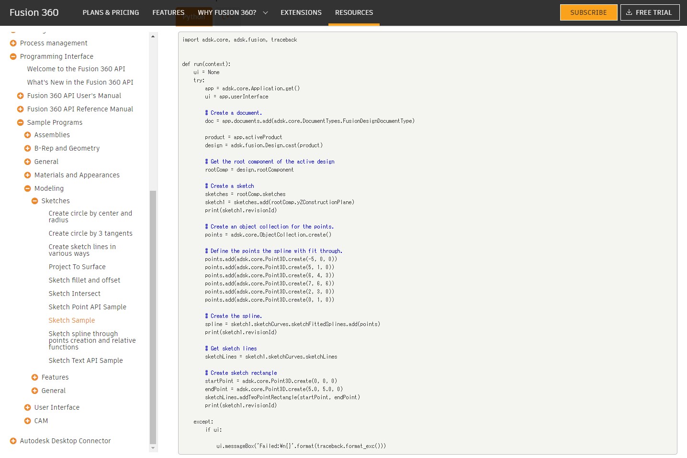
Task: Click the download icon on Free Trial button
Action: (629, 12)
